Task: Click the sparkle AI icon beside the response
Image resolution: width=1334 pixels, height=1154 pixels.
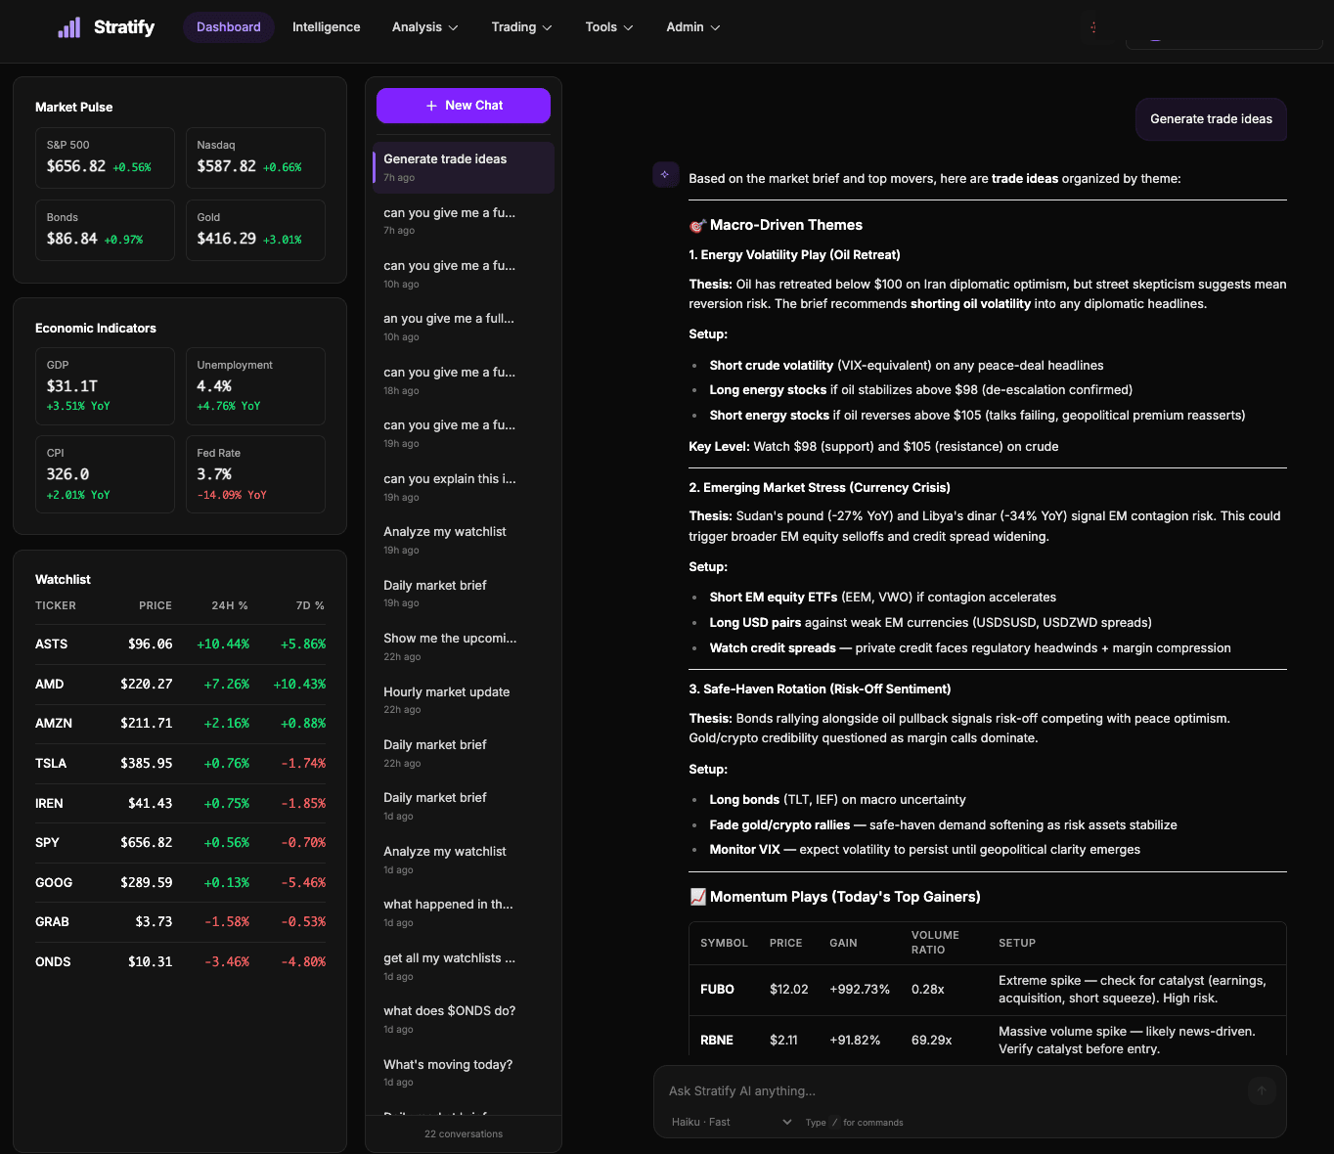Action: tap(665, 174)
